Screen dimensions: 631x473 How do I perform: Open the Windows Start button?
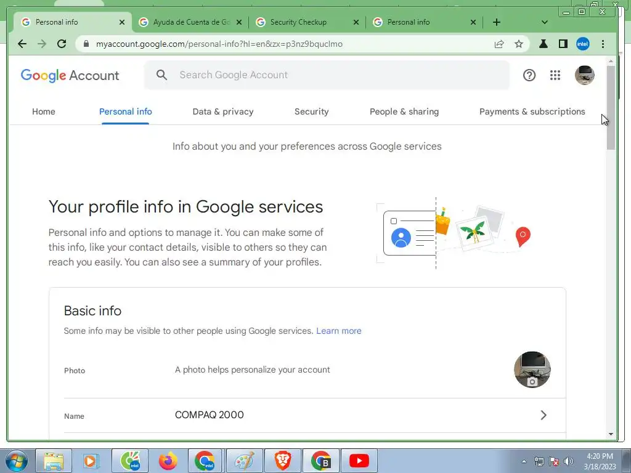17,461
